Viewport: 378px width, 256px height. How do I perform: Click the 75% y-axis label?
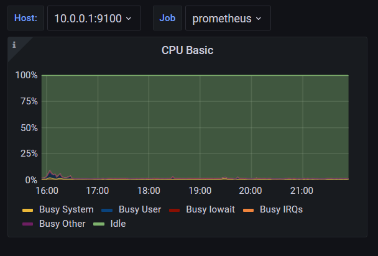coord(29,101)
